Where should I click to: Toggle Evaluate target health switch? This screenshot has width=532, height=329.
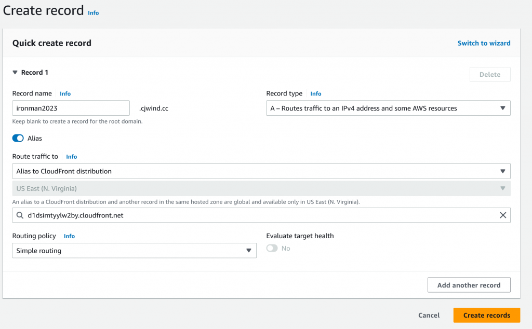pos(272,249)
